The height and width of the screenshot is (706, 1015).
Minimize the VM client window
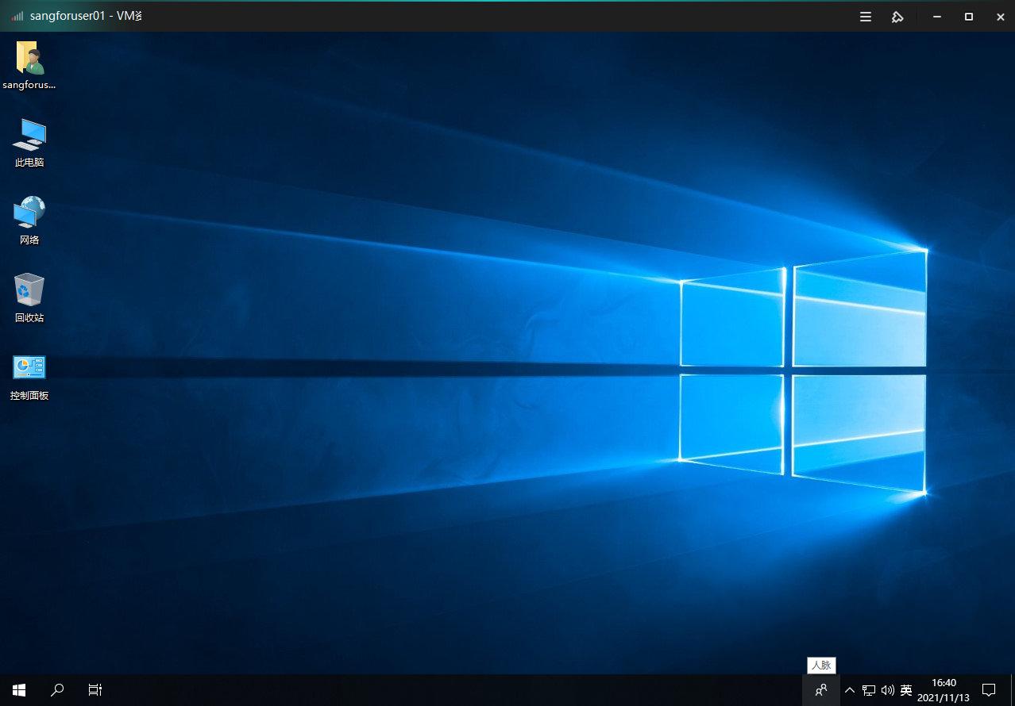[x=937, y=17]
